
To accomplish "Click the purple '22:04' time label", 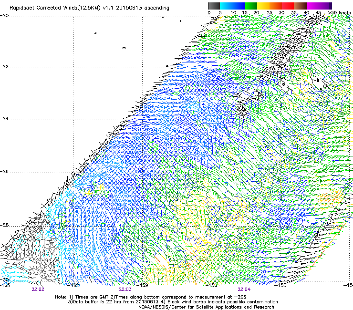I will pos(244,289).
